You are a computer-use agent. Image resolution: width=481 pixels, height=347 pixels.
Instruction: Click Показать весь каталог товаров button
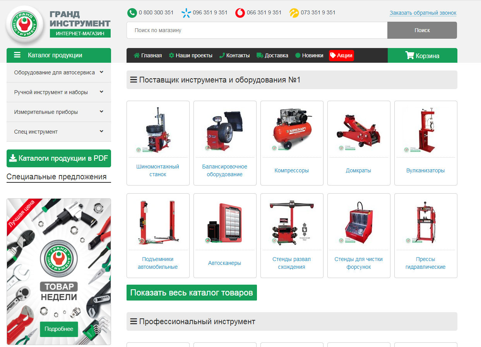192,293
